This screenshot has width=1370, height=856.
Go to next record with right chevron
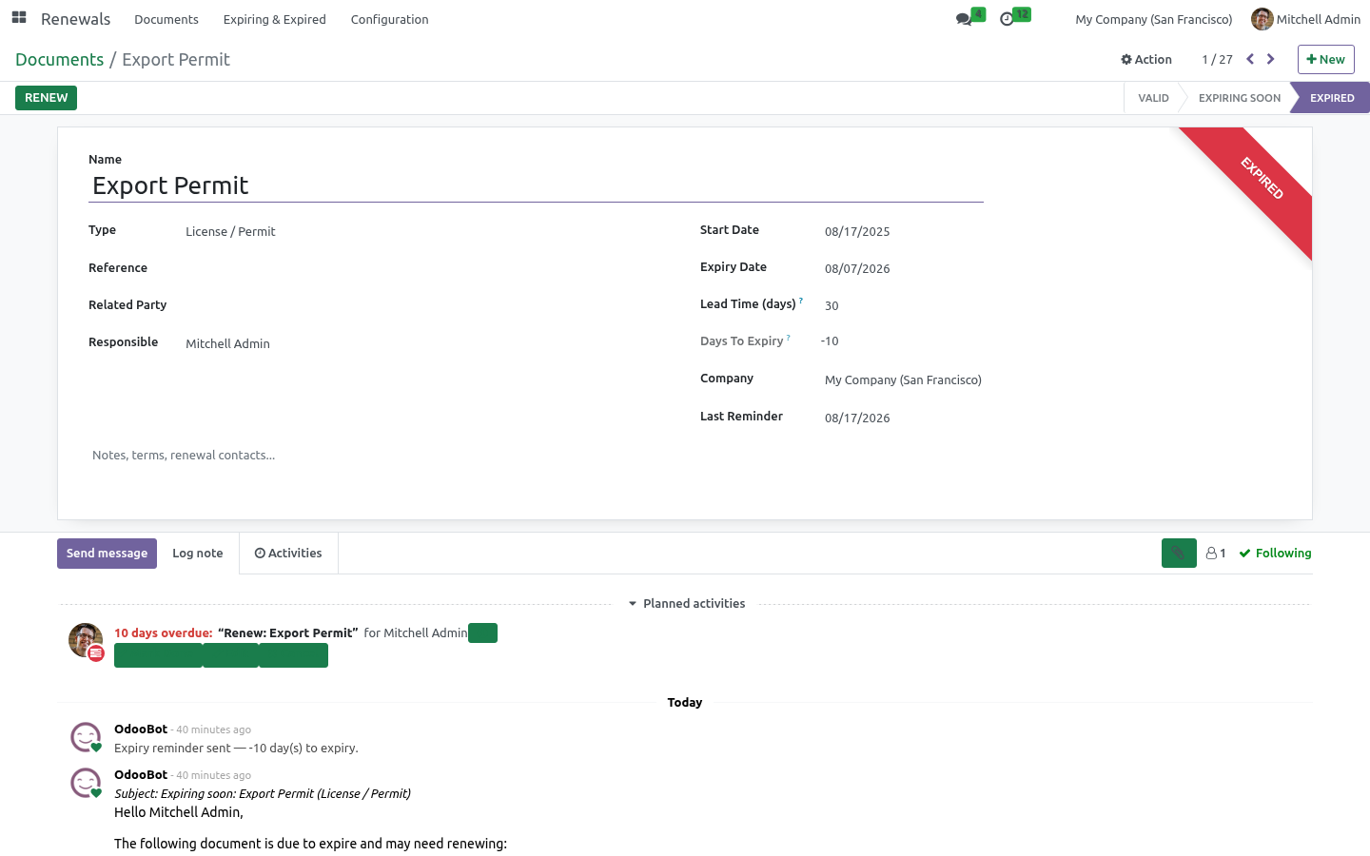[x=1270, y=59]
